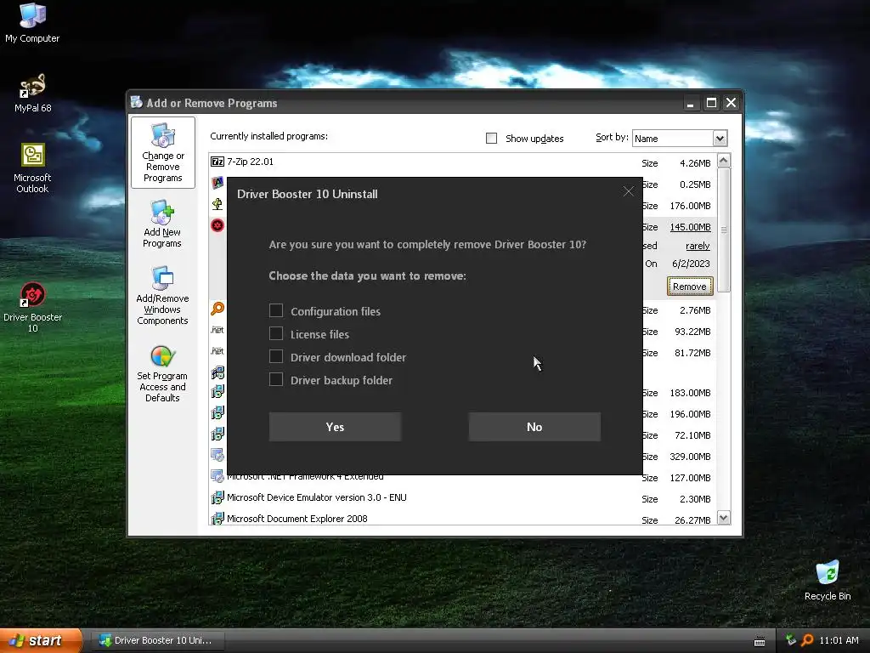Open the Sort by Name dropdown

pyautogui.click(x=720, y=139)
